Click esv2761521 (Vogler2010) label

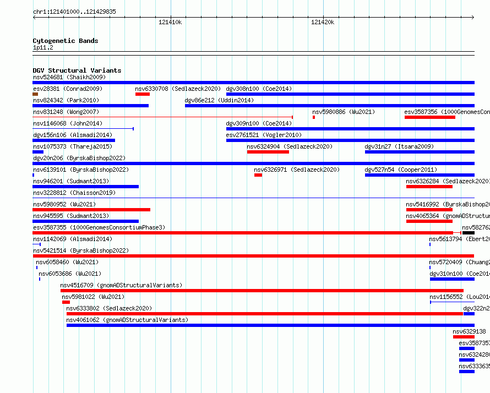coord(264,135)
